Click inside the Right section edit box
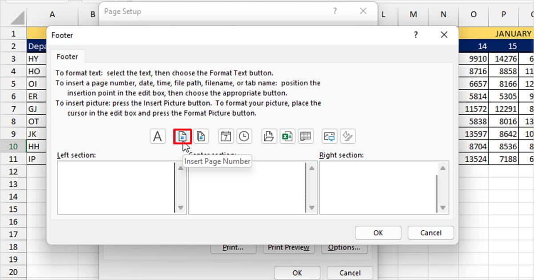Image resolution: width=534 pixels, height=280 pixels. (378, 187)
